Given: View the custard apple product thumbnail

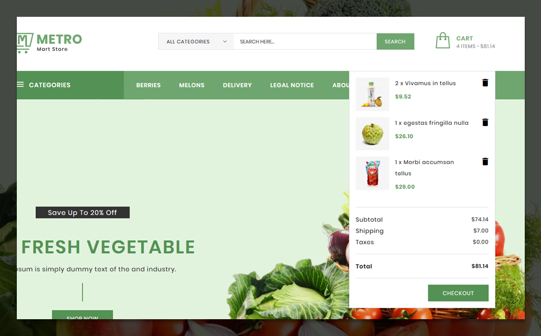Looking at the screenshot, I should tap(372, 134).
